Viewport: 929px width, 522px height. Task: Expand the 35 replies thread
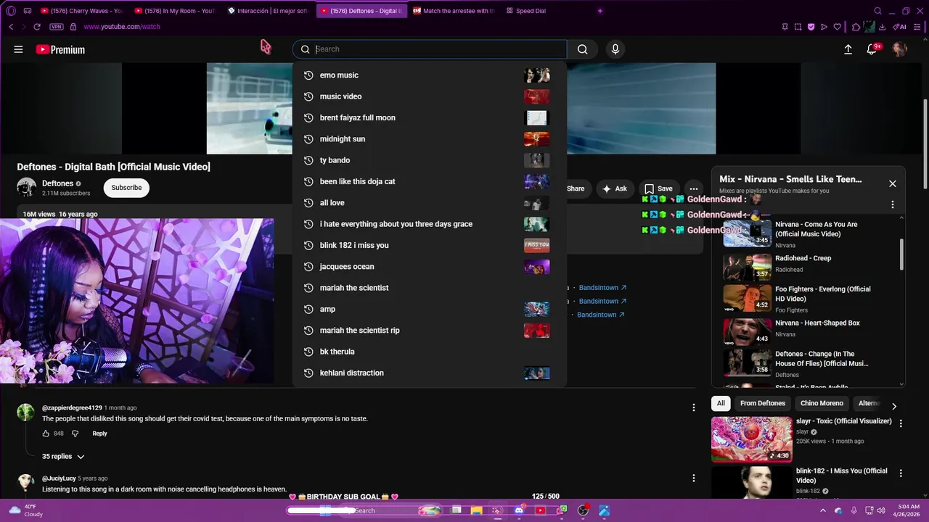[x=63, y=457]
